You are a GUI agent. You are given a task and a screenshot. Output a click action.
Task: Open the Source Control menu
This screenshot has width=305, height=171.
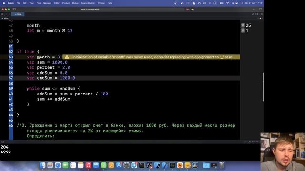pos(88,3)
